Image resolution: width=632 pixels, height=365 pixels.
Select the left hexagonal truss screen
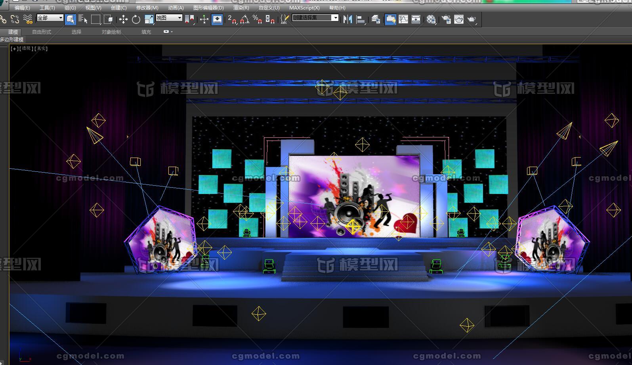pyautogui.click(x=160, y=240)
